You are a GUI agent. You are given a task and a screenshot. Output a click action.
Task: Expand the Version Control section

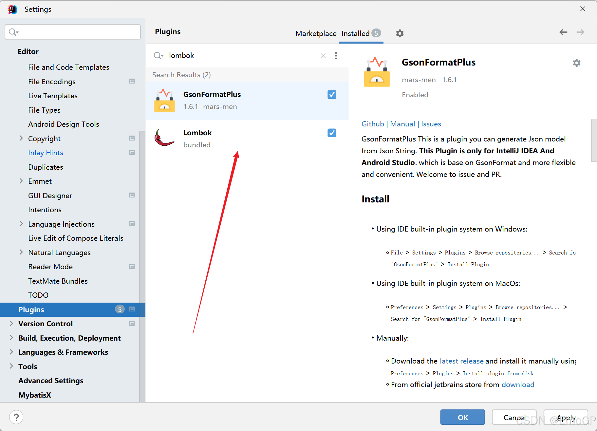click(11, 324)
